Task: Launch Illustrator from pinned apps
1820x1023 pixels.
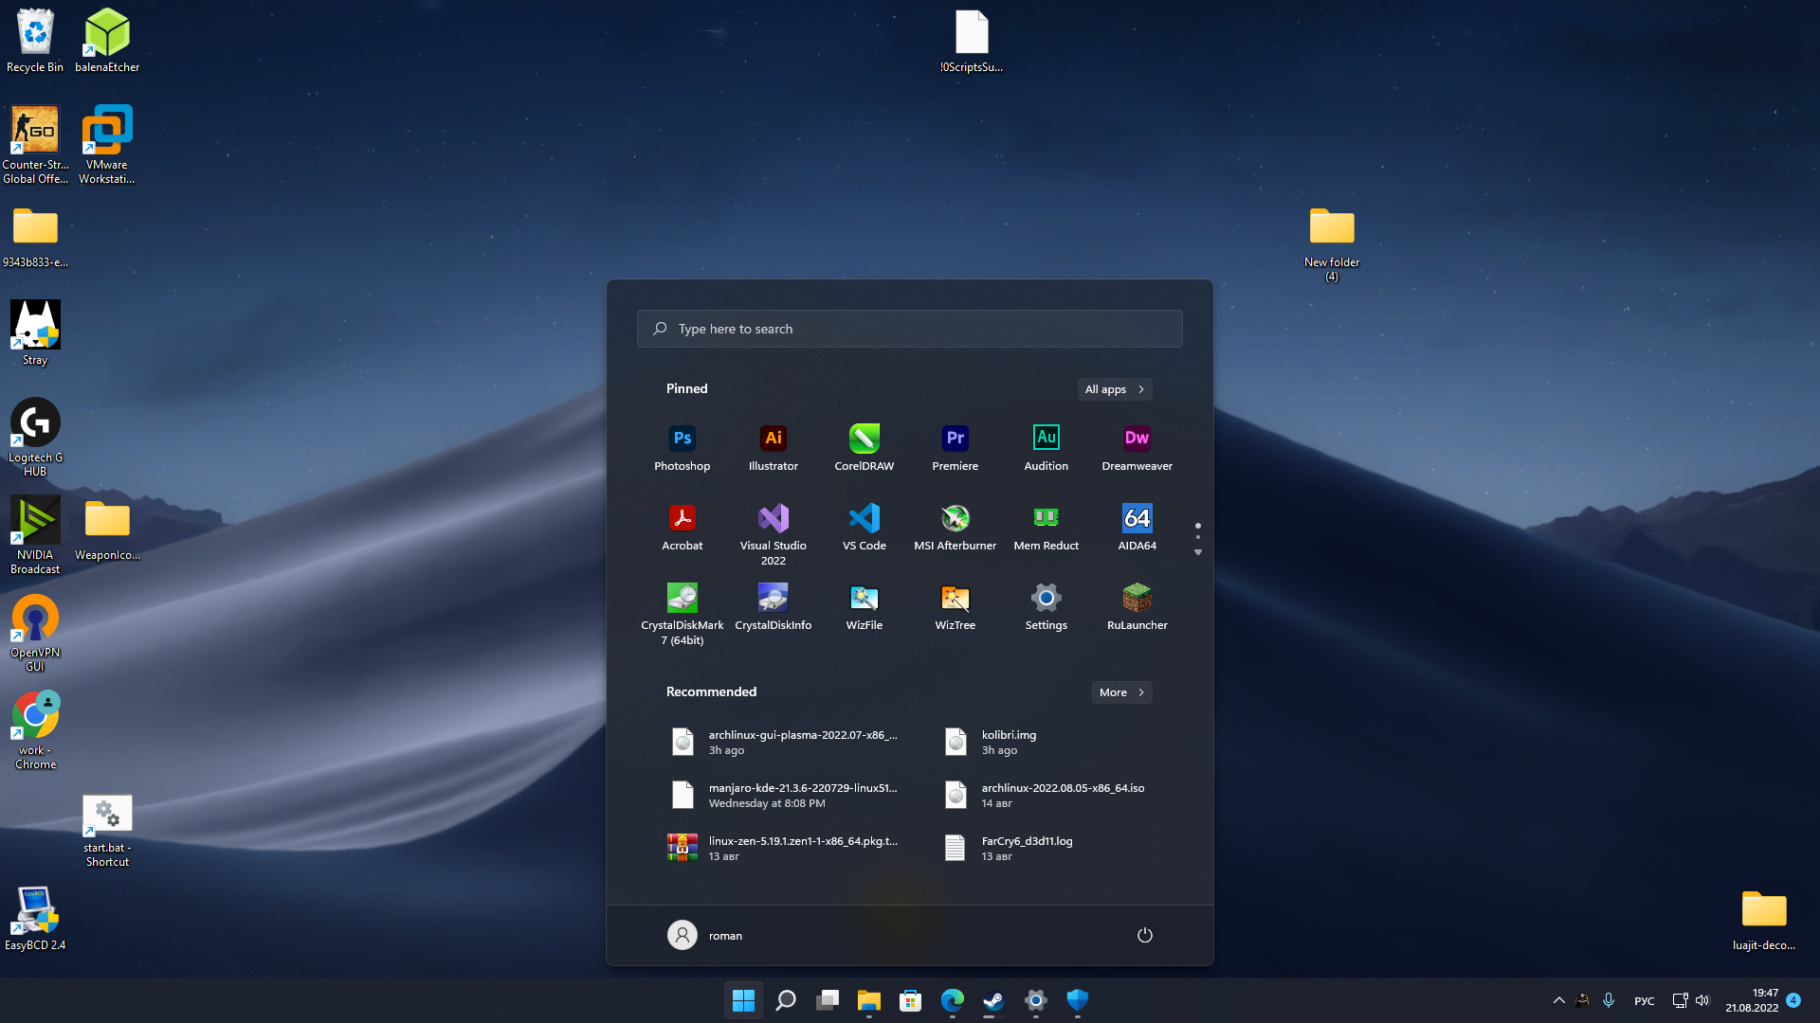Action: (x=773, y=447)
